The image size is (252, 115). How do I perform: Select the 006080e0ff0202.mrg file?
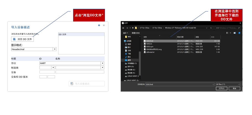tap(154, 49)
